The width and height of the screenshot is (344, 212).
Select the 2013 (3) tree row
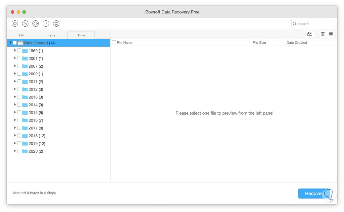click(x=59, y=97)
